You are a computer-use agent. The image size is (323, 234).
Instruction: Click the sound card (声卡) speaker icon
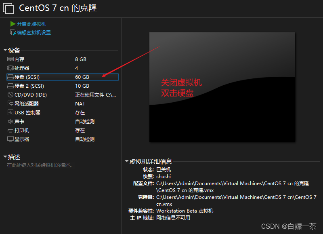click(10, 121)
